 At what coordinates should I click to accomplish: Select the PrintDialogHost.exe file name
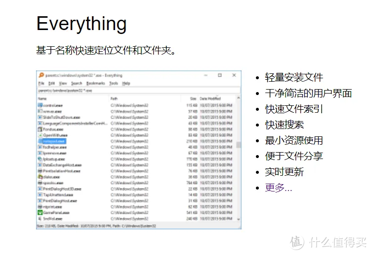pyautogui.click(x=60, y=201)
